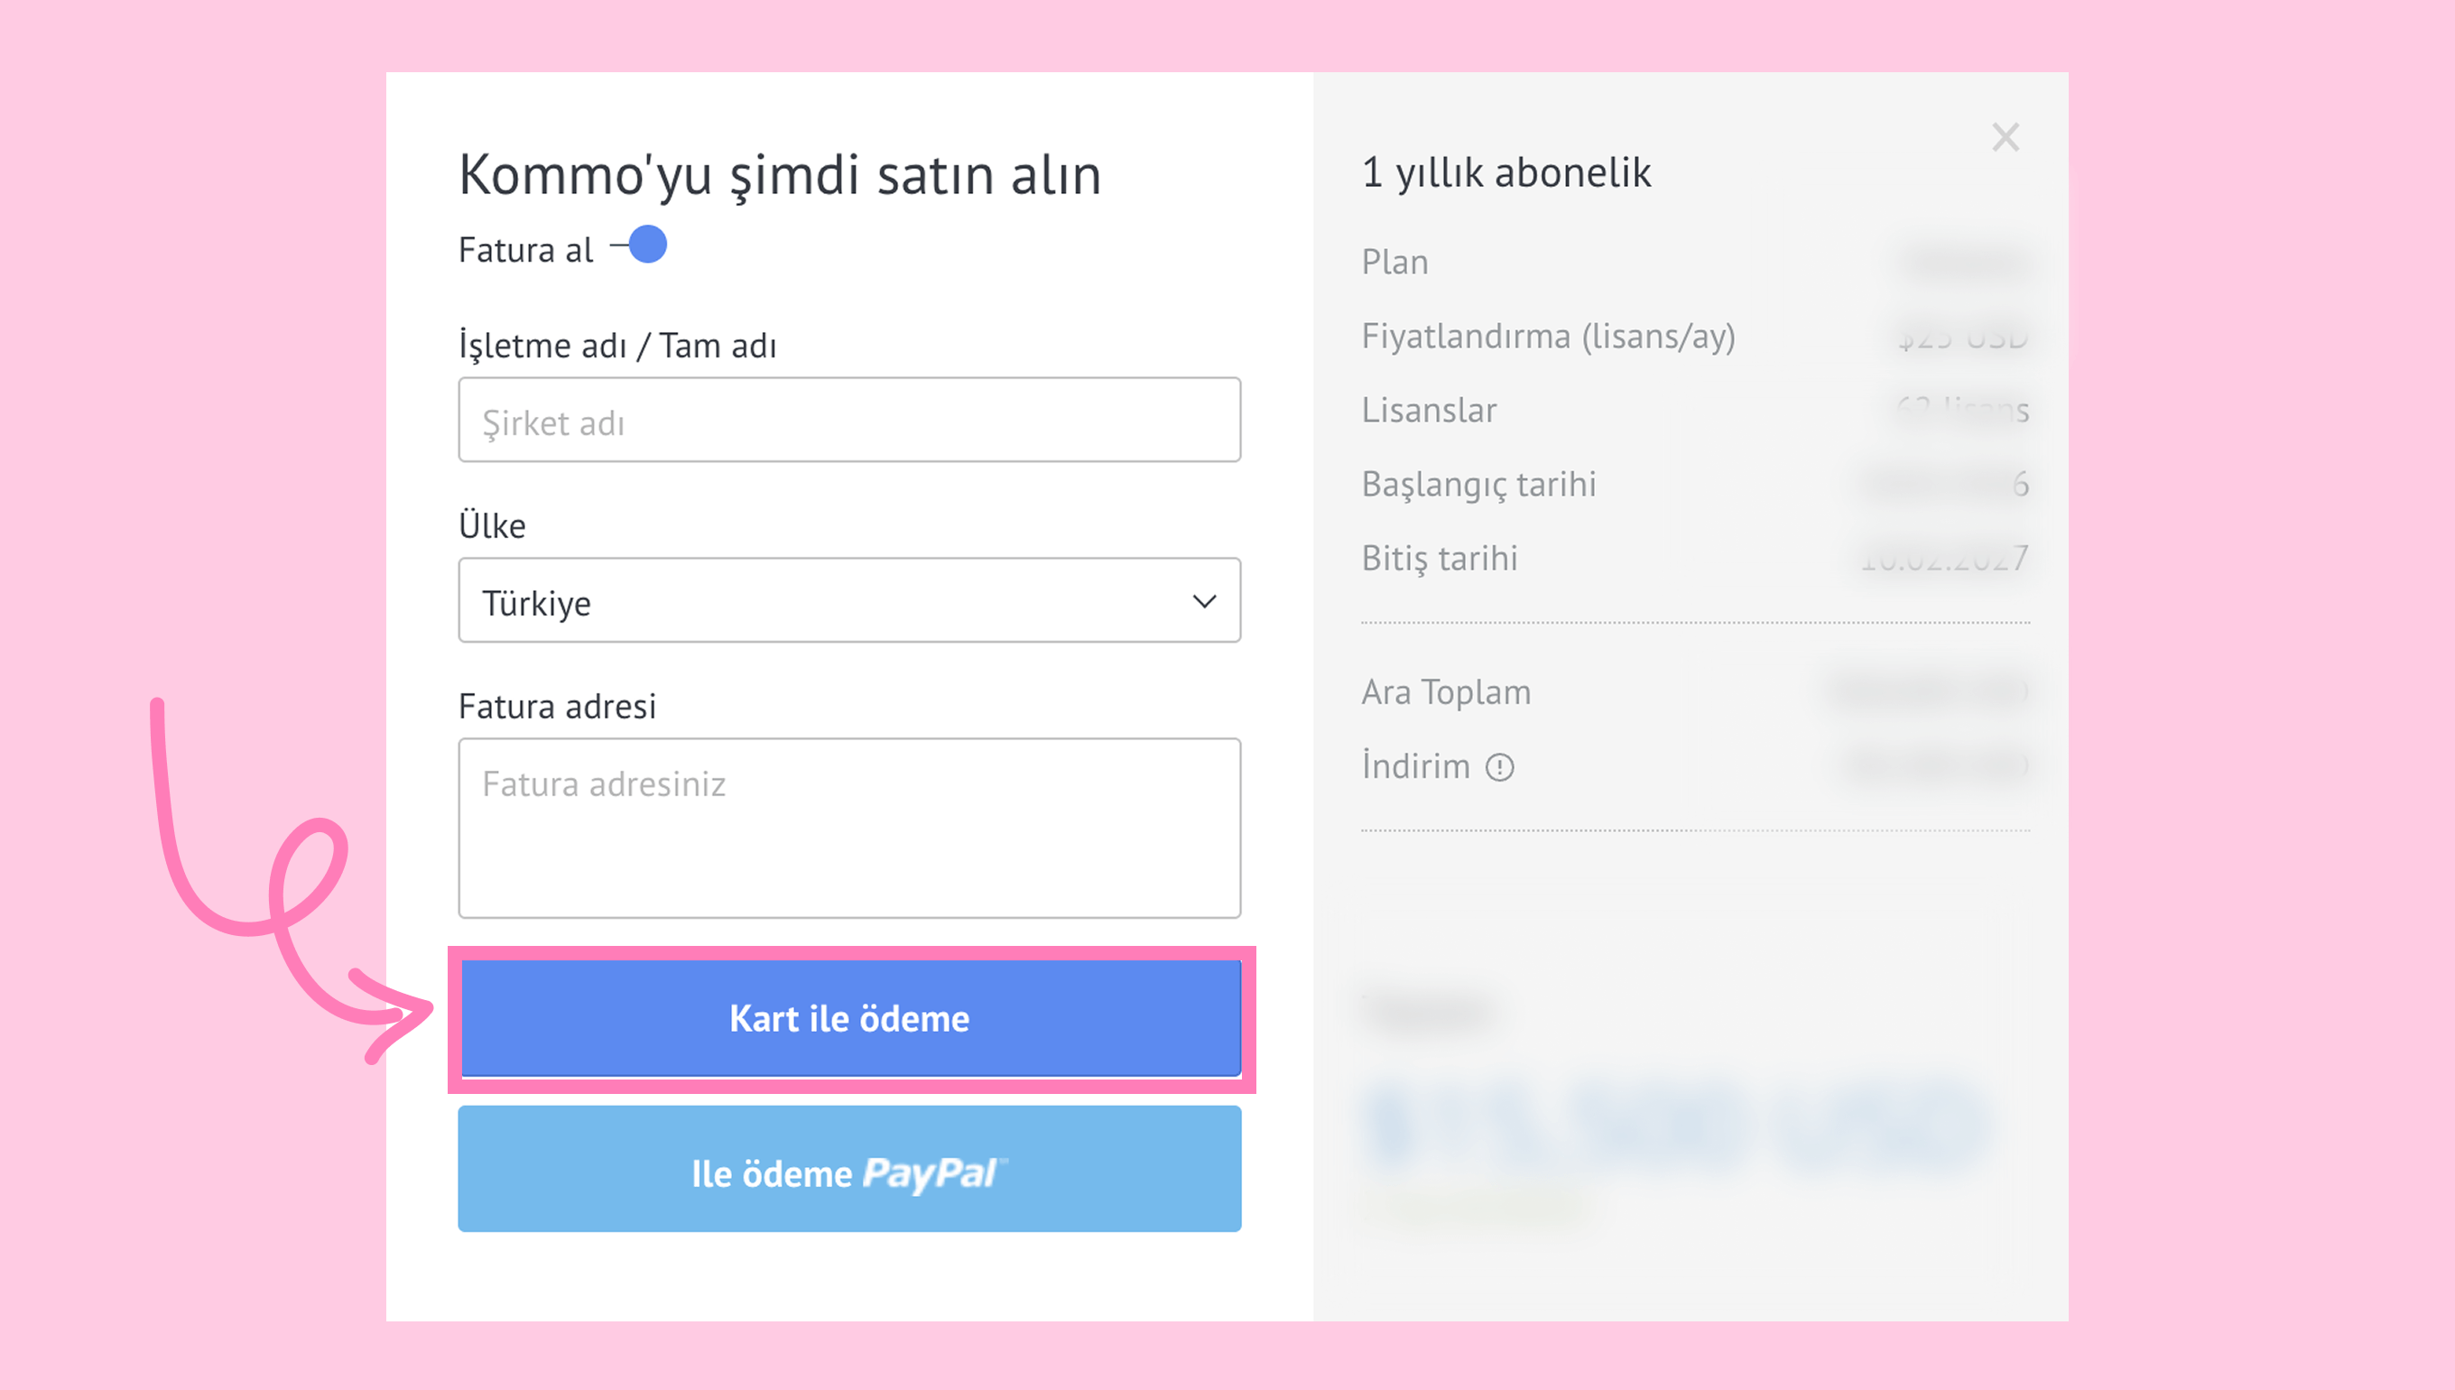Click into the Fatura adresiniz text area

click(x=848, y=828)
